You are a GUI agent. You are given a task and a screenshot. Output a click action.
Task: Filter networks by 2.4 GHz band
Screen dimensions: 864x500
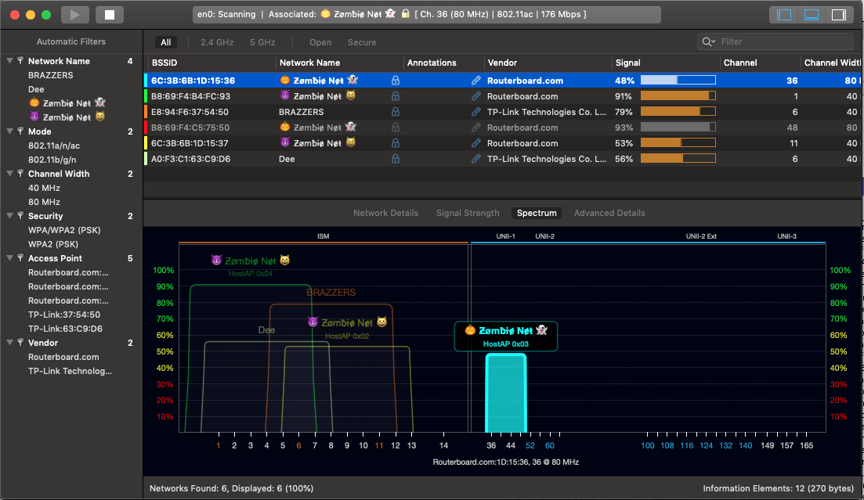(217, 42)
